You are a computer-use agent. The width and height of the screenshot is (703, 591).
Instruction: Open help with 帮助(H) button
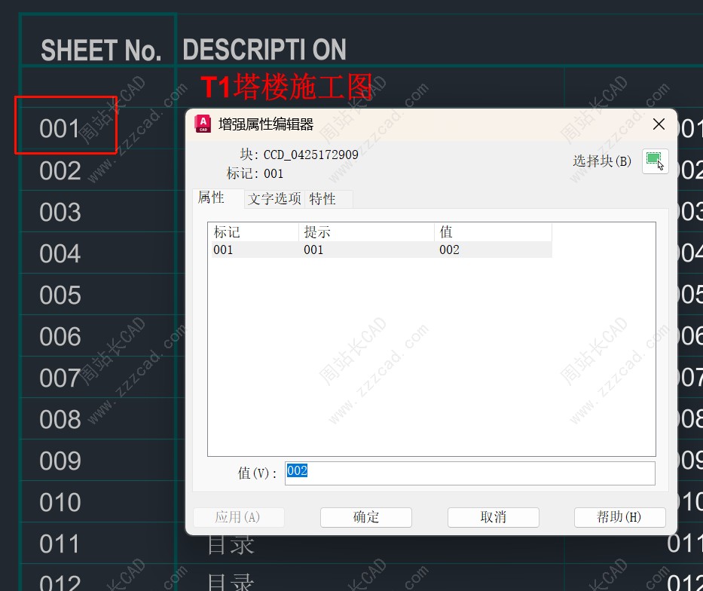(619, 517)
